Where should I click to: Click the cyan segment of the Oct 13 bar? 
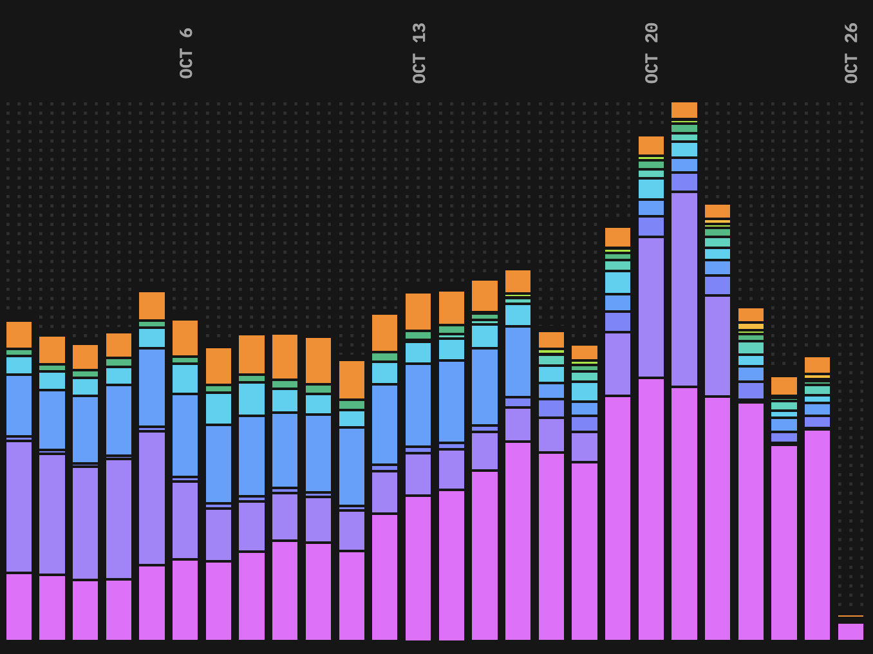tap(418, 353)
